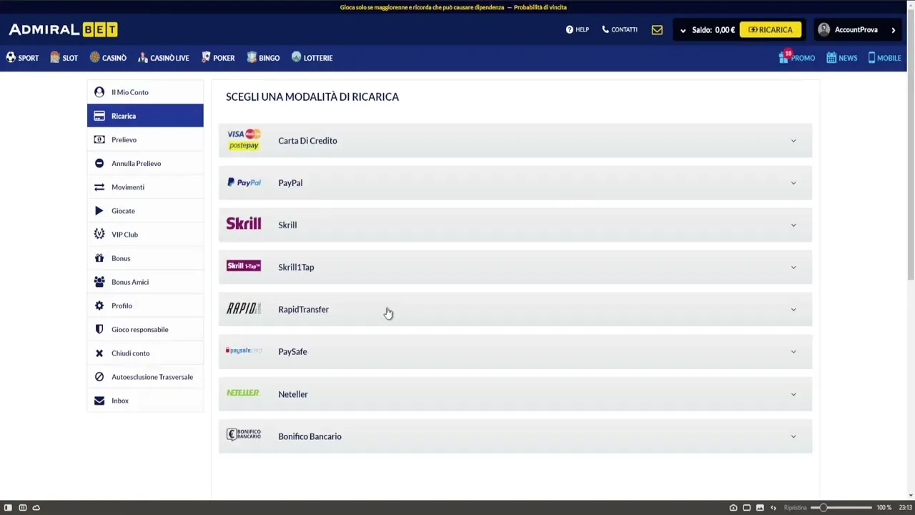Image resolution: width=915 pixels, height=515 pixels.
Task: Click the Rapid transfer logo
Action: (244, 308)
